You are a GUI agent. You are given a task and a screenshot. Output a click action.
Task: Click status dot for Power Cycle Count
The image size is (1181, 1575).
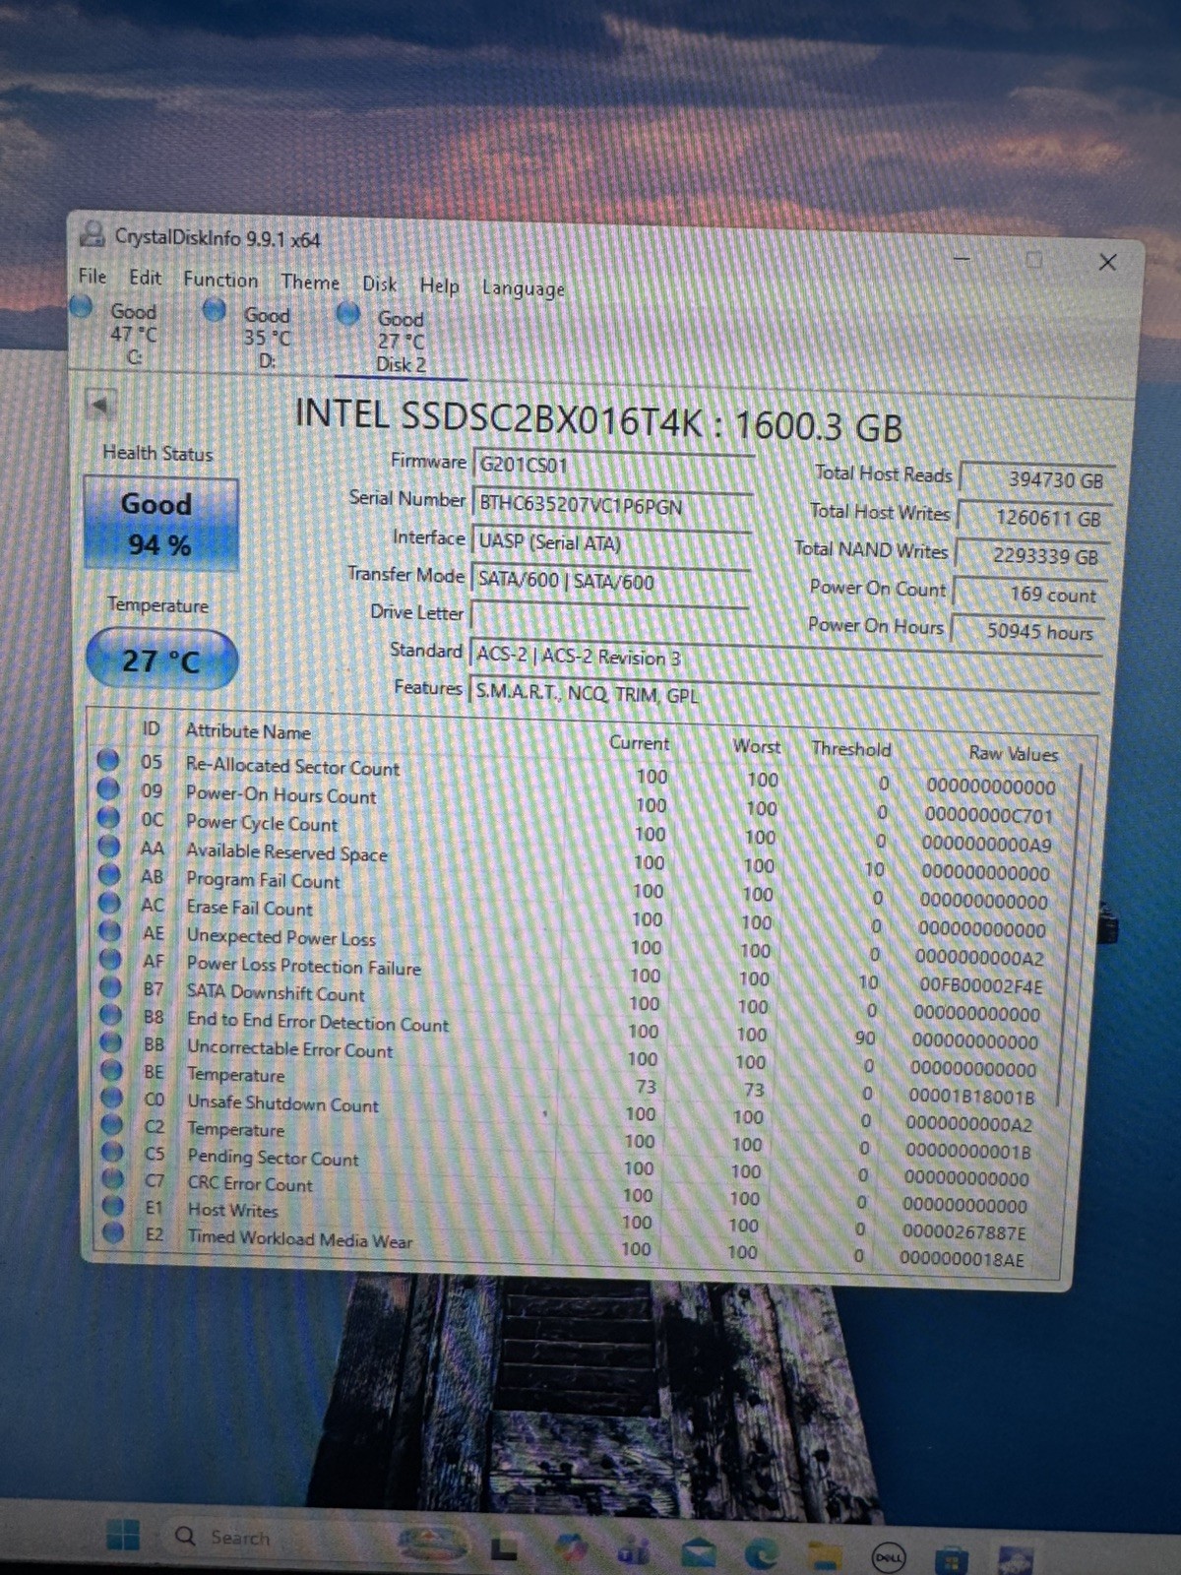[x=109, y=817]
